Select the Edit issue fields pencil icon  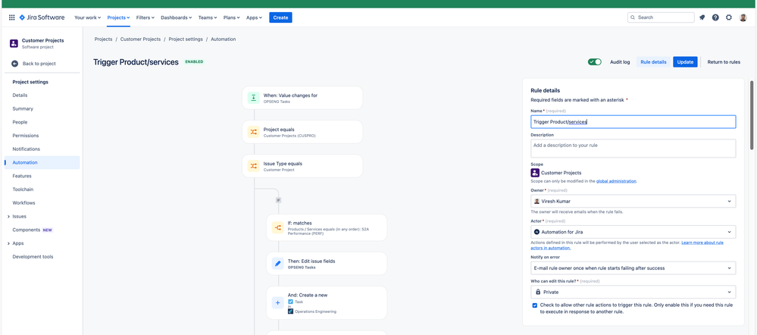pos(277,264)
